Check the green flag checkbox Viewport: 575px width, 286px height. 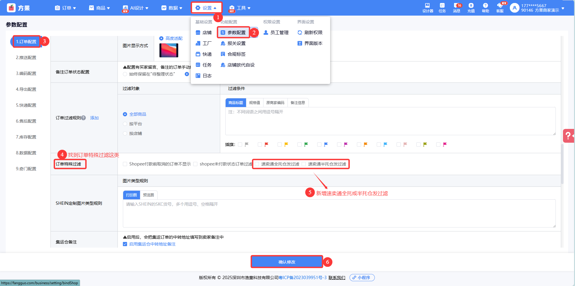300,144
